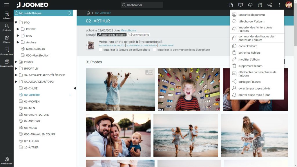Refresh the Ma médiathèque panel
The height and width of the screenshot is (167, 297).
click(69, 13)
